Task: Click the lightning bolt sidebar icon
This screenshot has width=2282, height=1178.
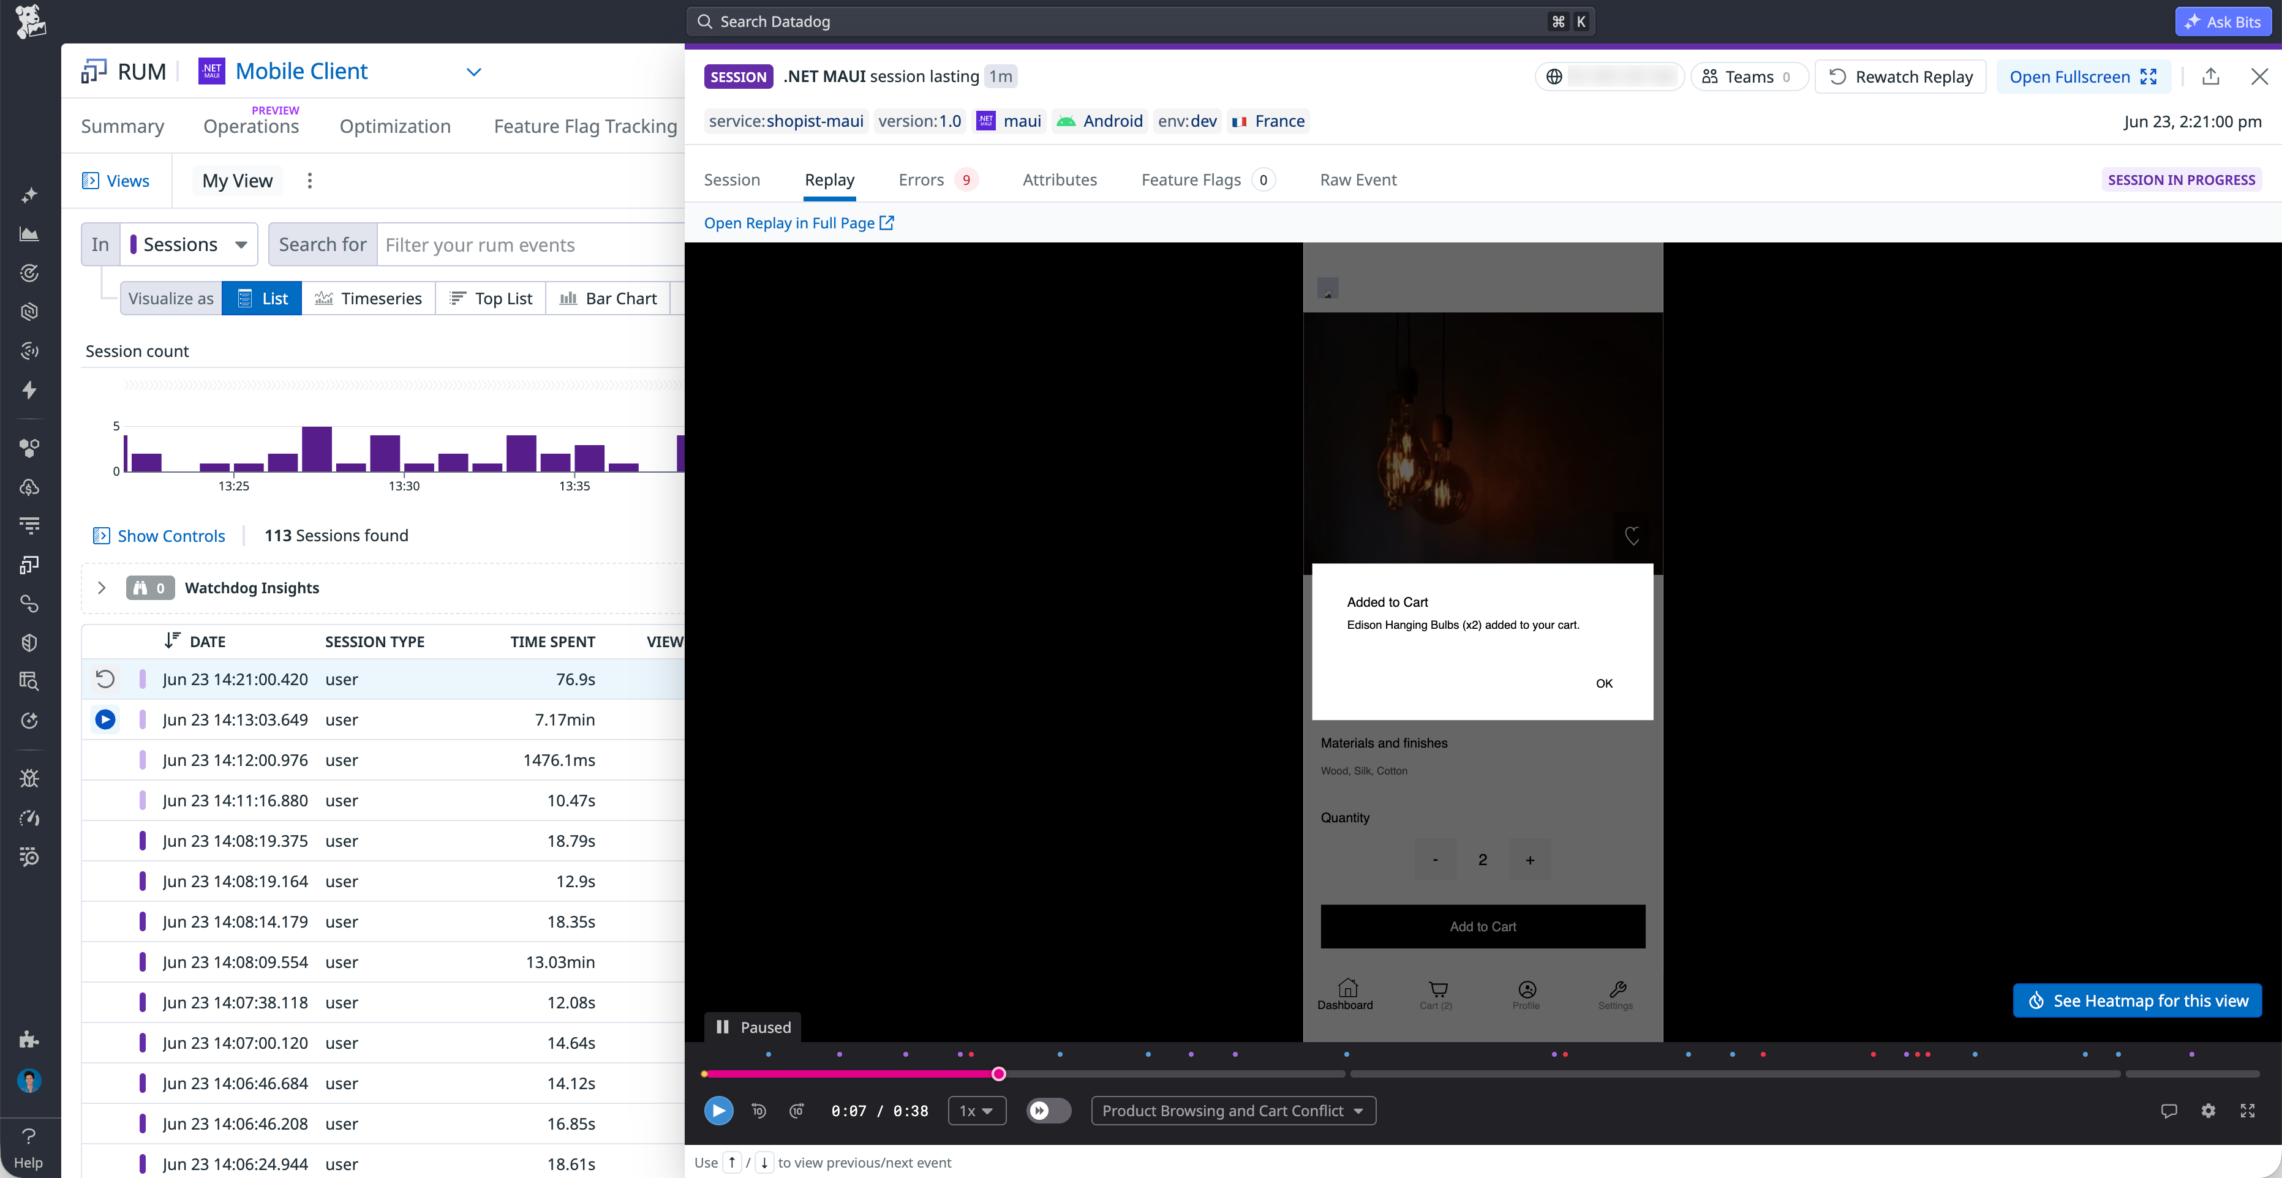Action: coord(29,390)
